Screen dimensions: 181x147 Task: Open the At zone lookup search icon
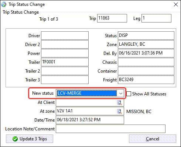(119, 111)
